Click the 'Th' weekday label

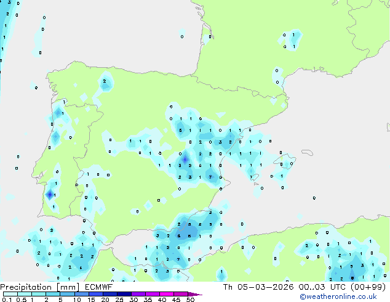(228, 287)
